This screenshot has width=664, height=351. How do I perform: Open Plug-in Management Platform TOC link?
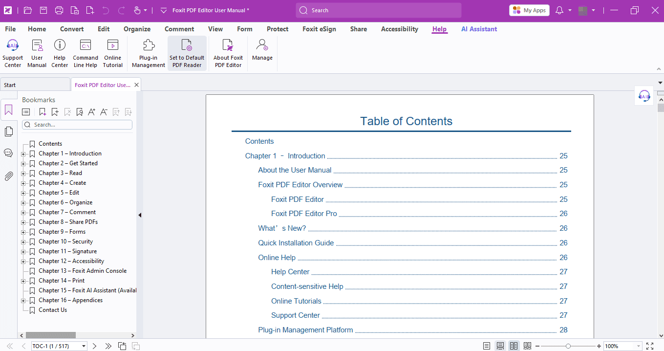click(305, 330)
